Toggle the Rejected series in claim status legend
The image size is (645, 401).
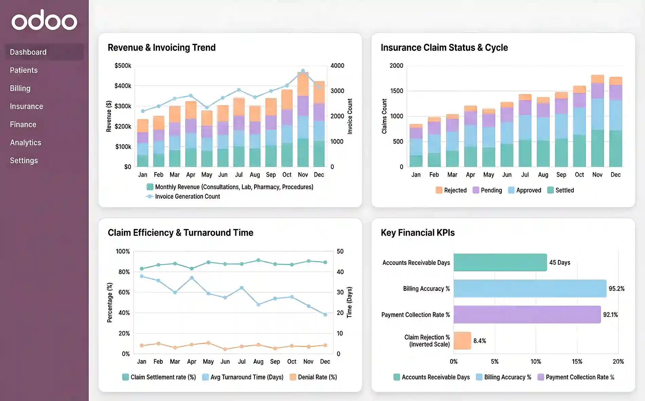point(452,190)
